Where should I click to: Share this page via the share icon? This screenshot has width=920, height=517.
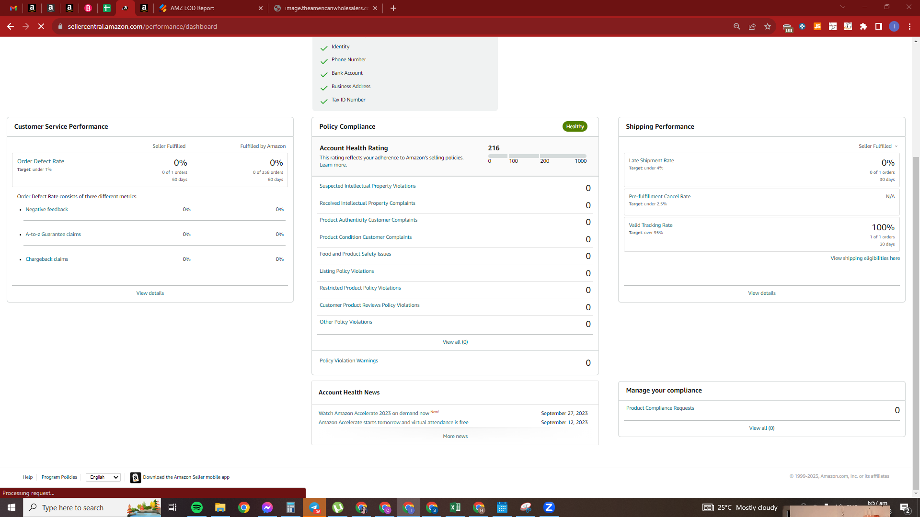[x=752, y=26]
